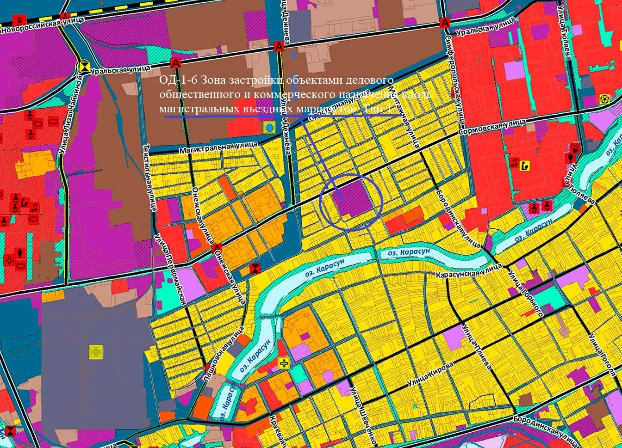This screenshot has height=448, width=622.
Task: Click the red vase icon under the film camera
Action: pos(571,158)
